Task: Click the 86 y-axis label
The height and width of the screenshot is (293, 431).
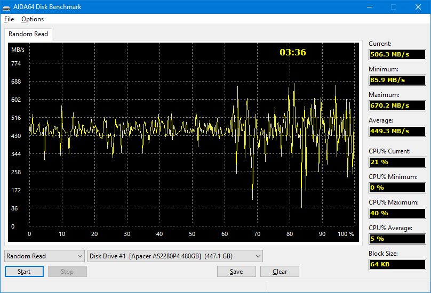Action: click(14, 208)
